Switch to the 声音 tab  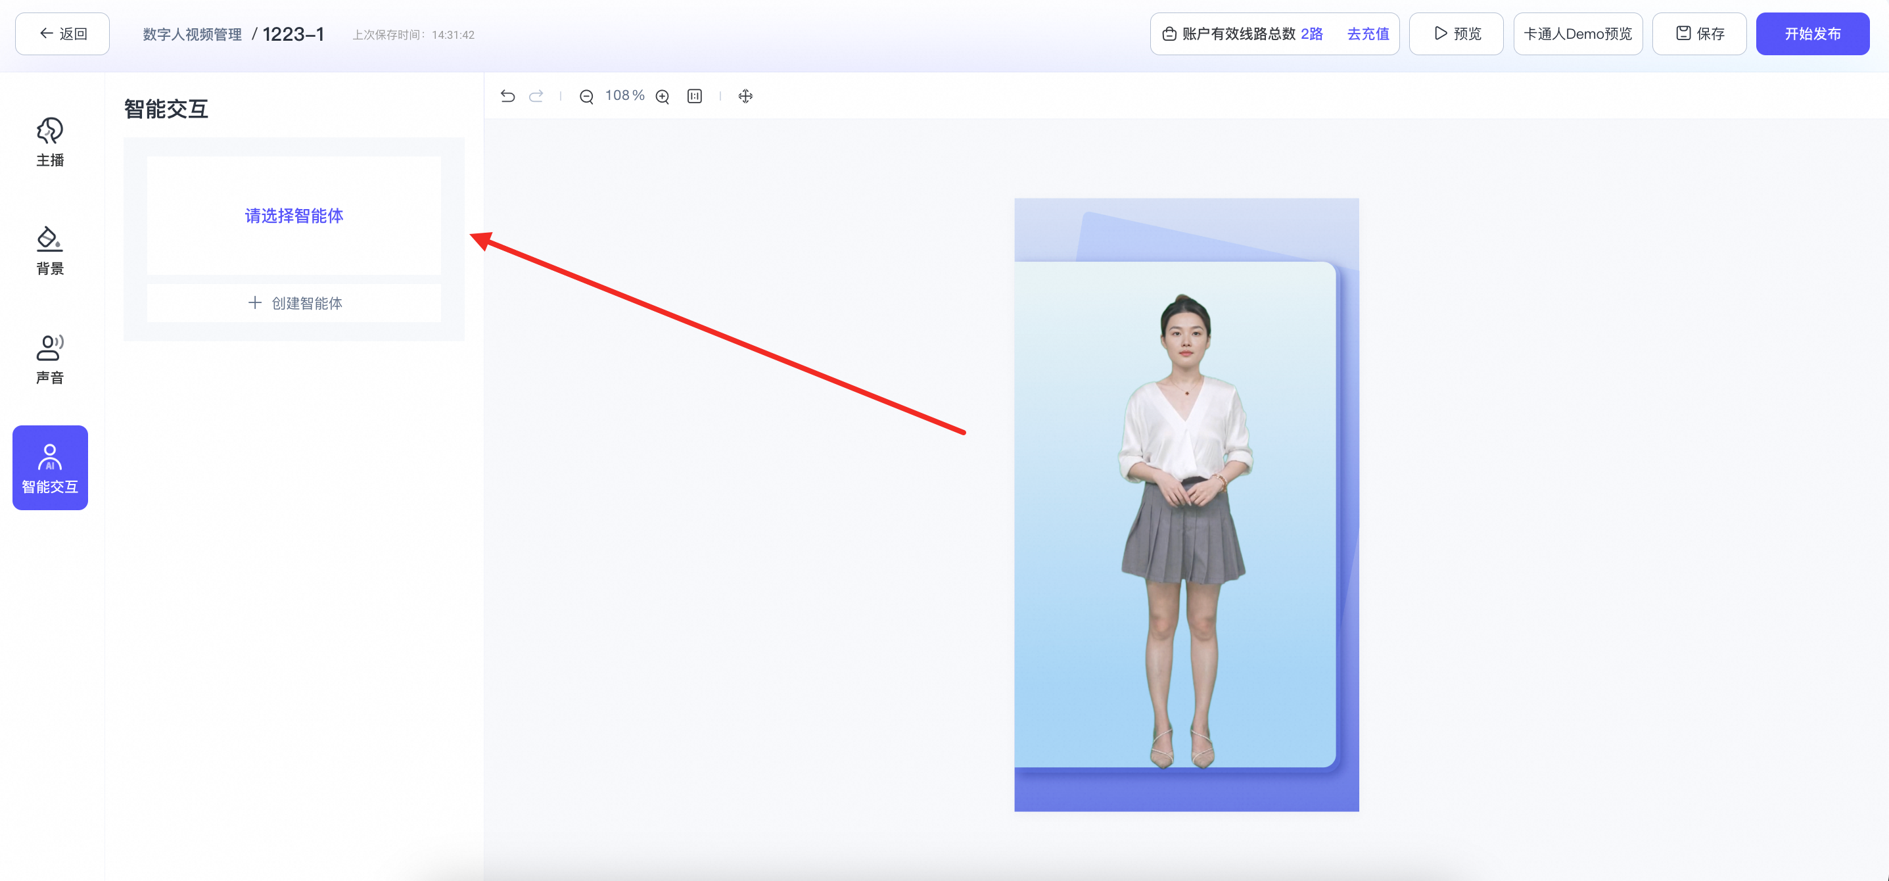(50, 359)
